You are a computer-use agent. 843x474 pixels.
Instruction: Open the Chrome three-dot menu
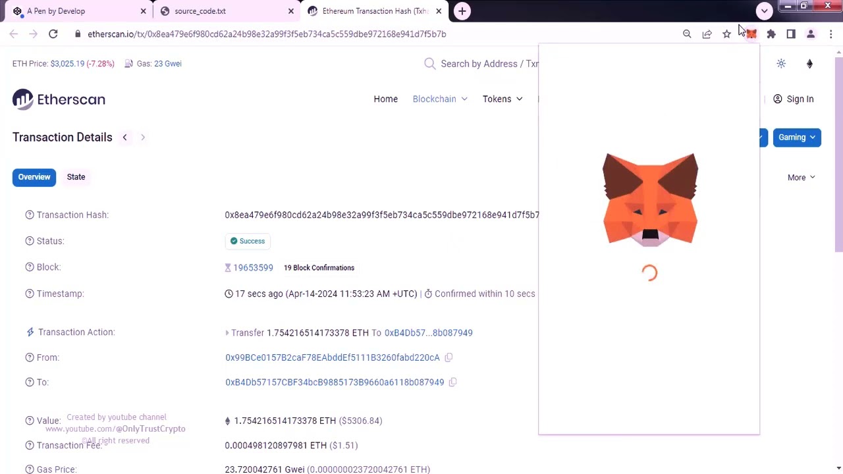point(830,34)
